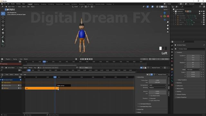Open the Global transform orientation dropdown

[76, 6]
